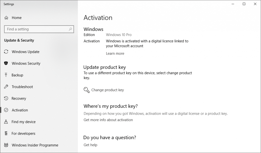Click the Windows Update sync arrows icon

click(6, 52)
